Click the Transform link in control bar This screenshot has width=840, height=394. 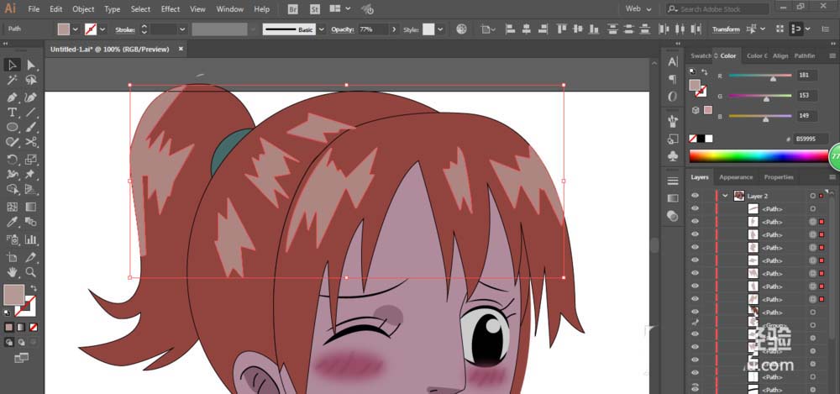point(726,29)
